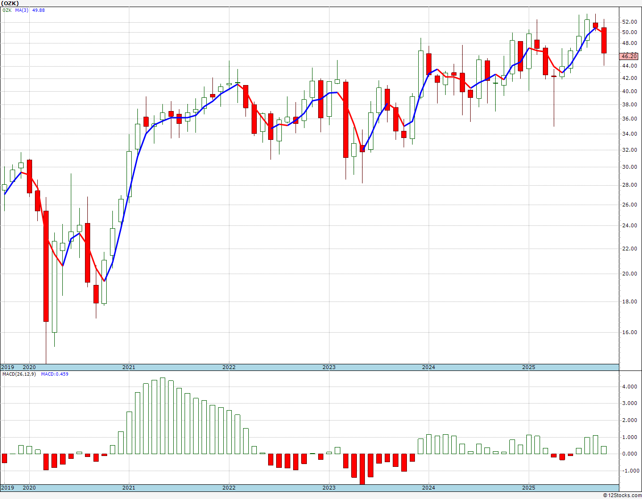
Task: Click the 50.00 price axis label
Action: 629,32
